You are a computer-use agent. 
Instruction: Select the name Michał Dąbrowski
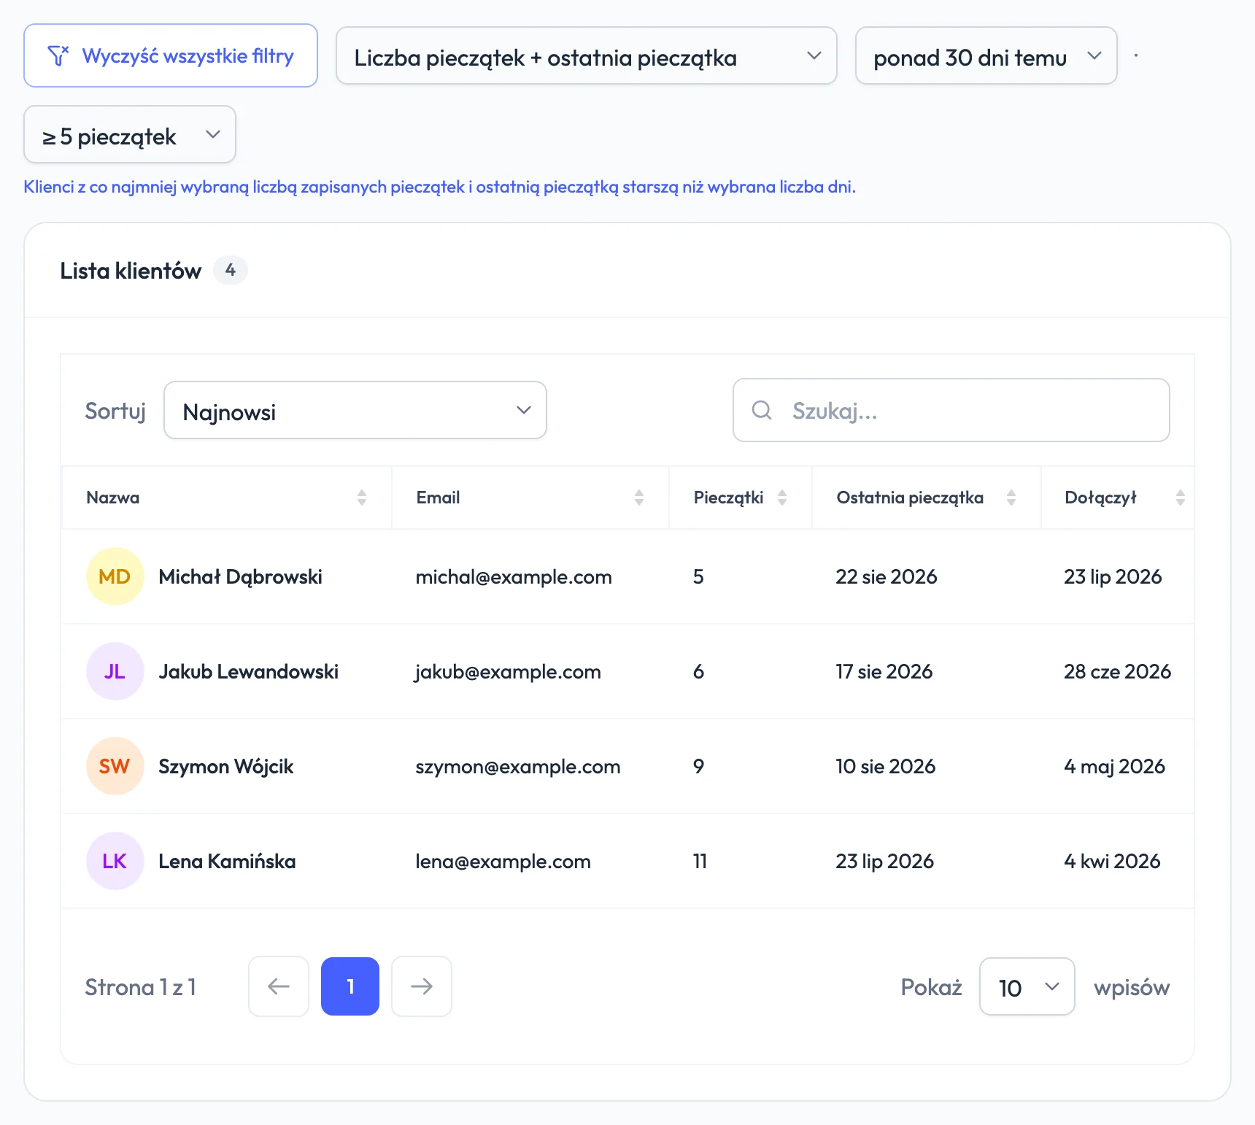[x=241, y=576]
